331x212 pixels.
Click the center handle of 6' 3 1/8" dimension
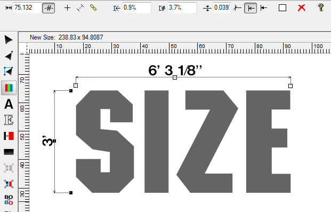(x=175, y=77)
